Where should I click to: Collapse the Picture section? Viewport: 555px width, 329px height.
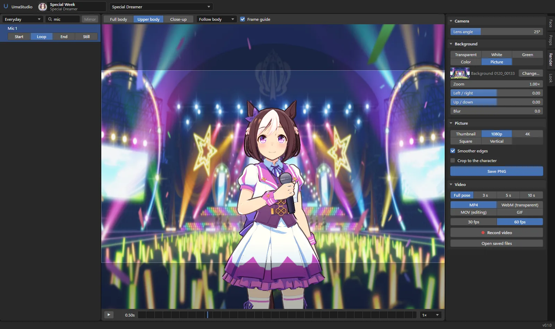451,123
